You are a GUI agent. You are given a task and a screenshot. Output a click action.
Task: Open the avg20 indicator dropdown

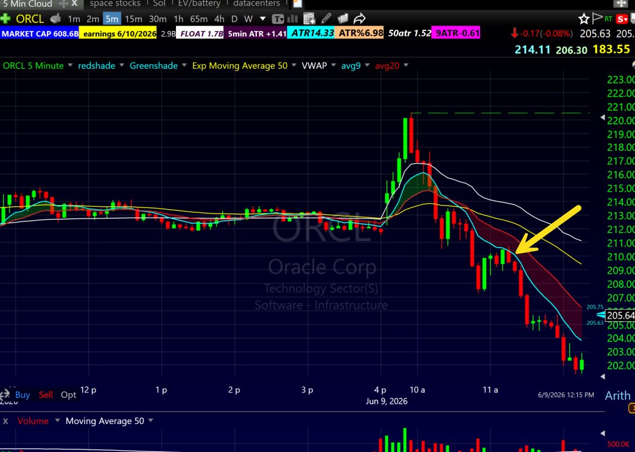tap(406, 66)
